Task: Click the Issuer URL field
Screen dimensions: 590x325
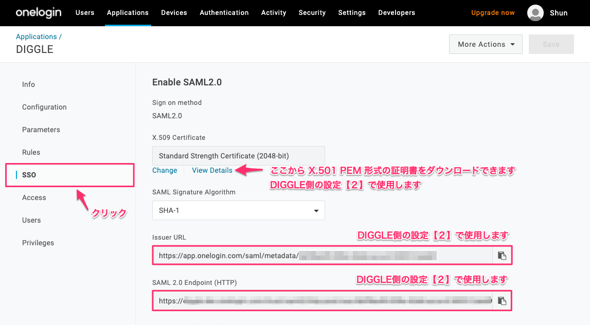Action: click(x=322, y=256)
